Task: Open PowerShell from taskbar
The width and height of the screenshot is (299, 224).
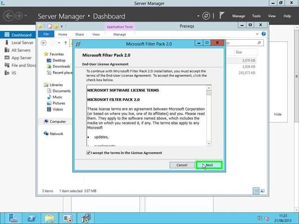Action: [x=31, y=218]
